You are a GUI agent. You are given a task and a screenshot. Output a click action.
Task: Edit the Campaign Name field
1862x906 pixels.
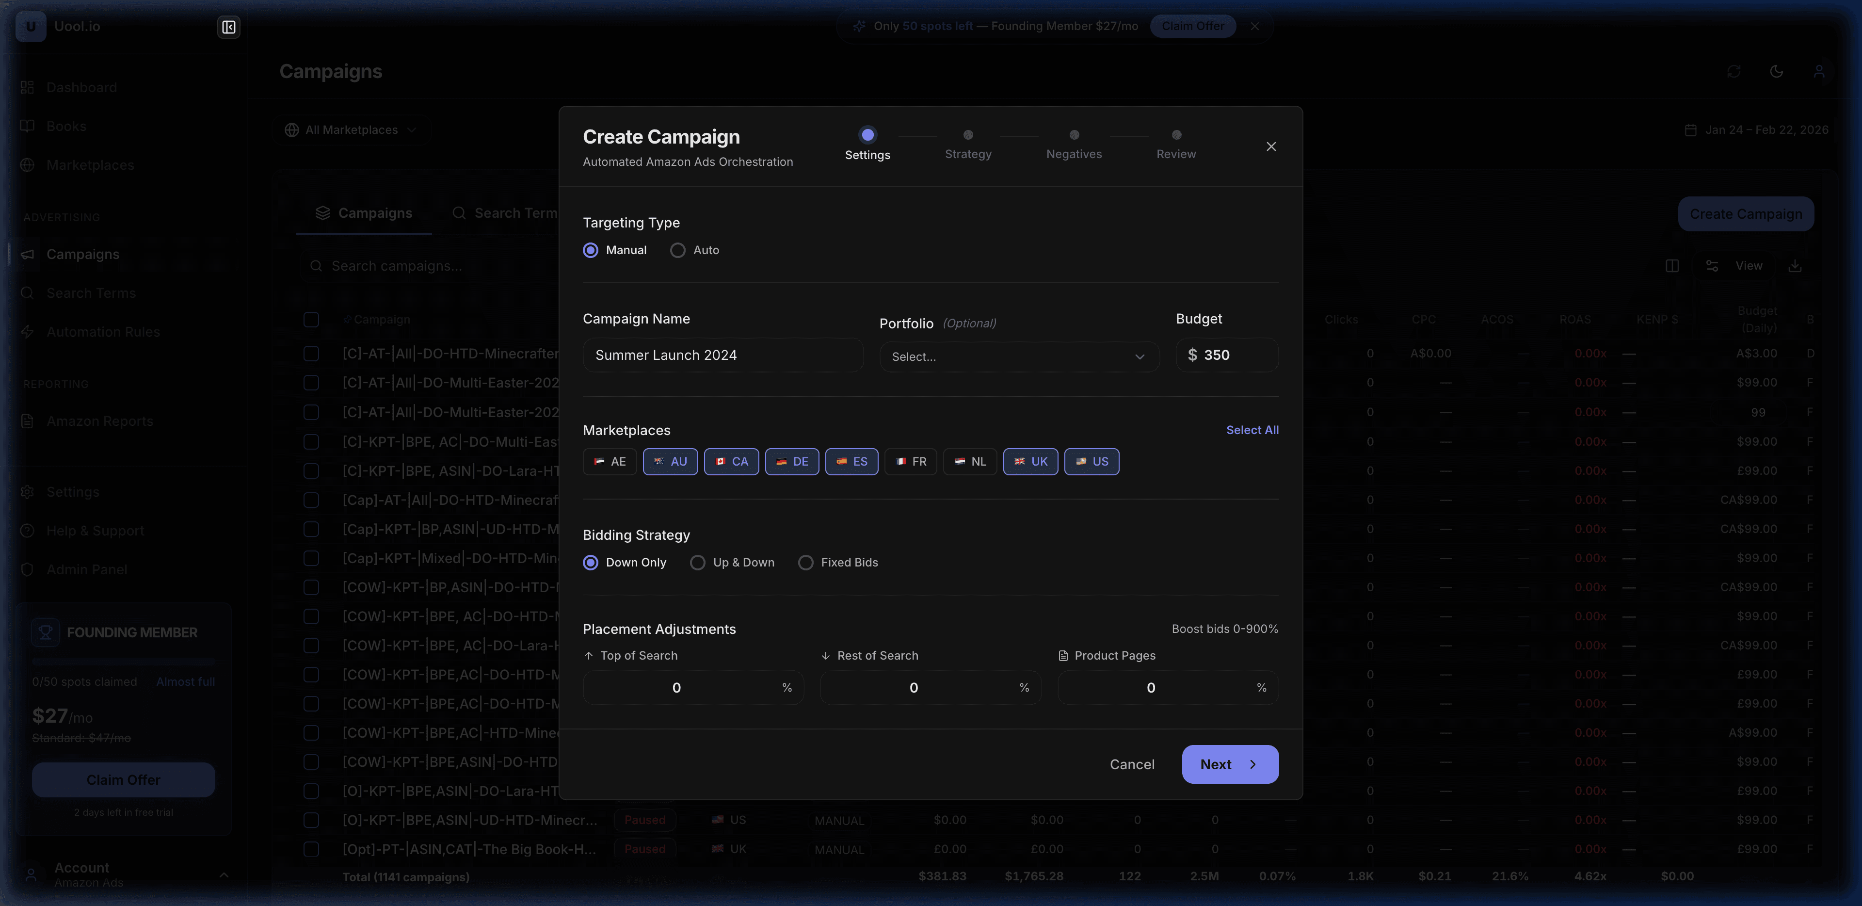click(x=722, y=355)
